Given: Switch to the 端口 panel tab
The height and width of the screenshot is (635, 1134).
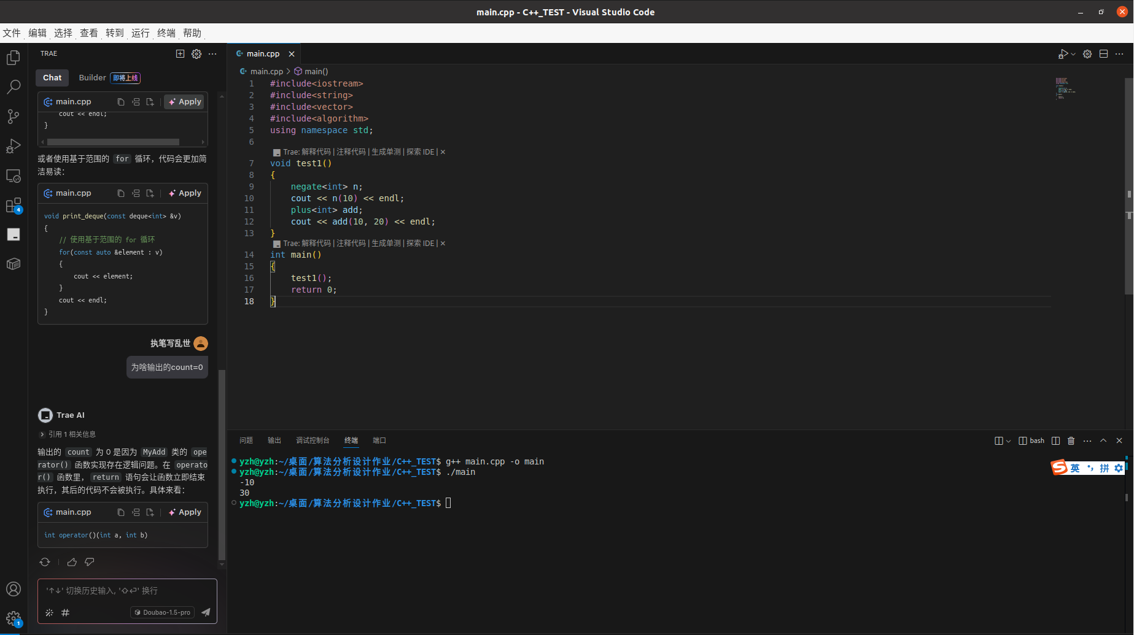Looking at the screenshot, I should point(379,441).
